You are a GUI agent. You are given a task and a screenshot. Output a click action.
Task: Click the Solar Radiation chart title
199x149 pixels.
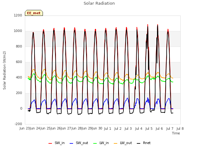point(99,3)
